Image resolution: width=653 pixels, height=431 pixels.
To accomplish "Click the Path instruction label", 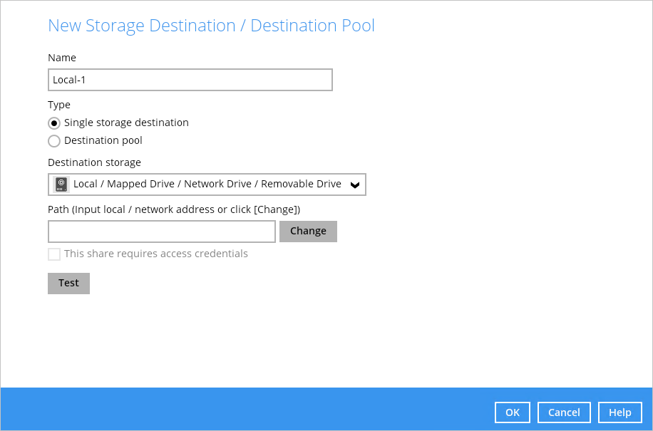I will coord(174,209).
